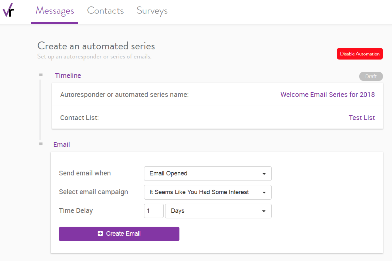Image resolution: width=392 pixels, height=261 pixels.
Task: Open the Welcome Email Series for 2018 link
Action: (x=327, y=95)
